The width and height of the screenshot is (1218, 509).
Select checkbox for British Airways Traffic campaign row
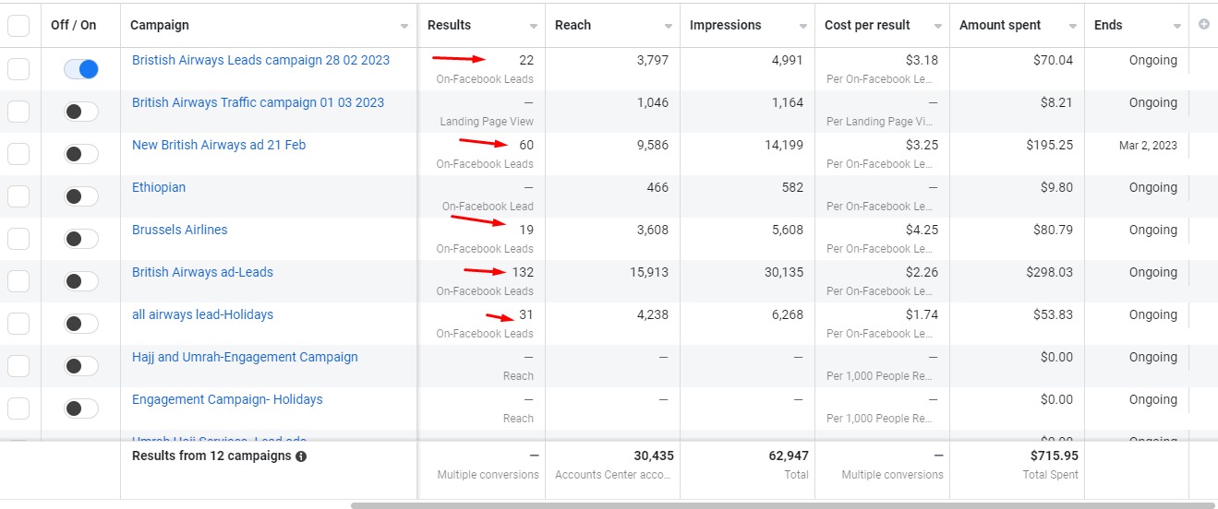(18, 112)
